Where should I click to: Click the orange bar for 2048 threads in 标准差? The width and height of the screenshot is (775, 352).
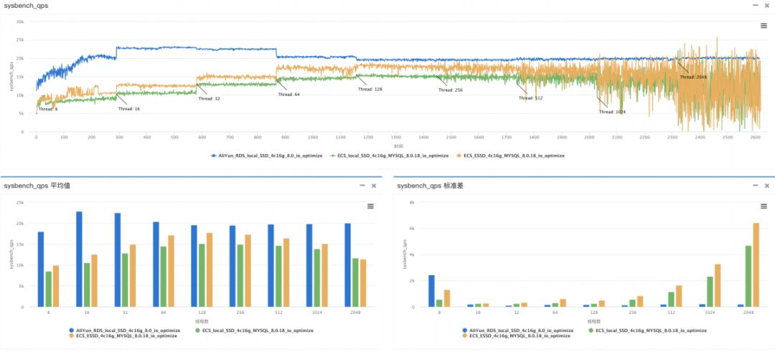point(755,265)
